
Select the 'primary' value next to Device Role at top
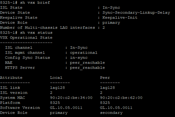(111, 23)
